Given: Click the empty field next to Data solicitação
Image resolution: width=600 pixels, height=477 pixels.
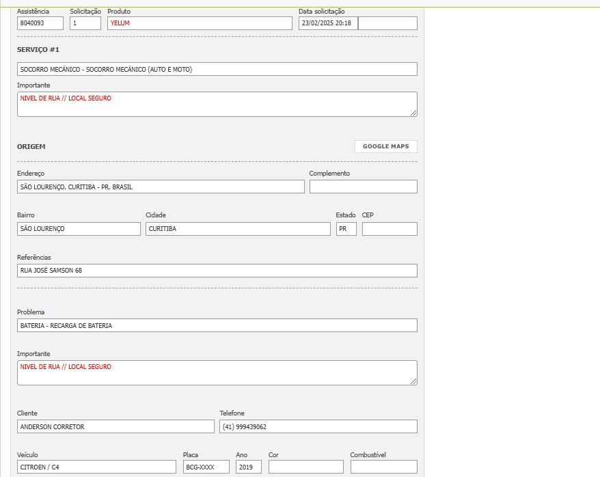Looking at the screenshot, I should (x=387, y=23).
